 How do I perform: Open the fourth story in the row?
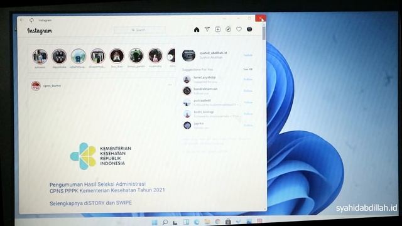tap(98, 56)
